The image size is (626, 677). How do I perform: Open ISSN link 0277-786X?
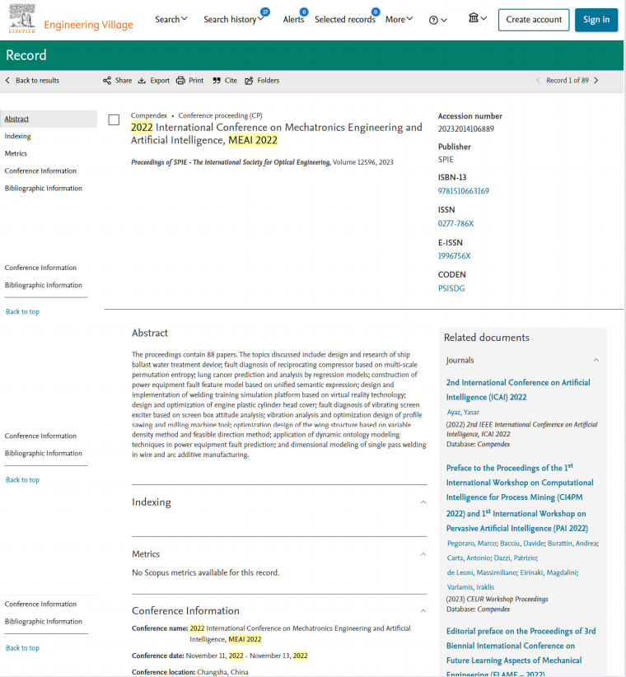coord(455,223)
